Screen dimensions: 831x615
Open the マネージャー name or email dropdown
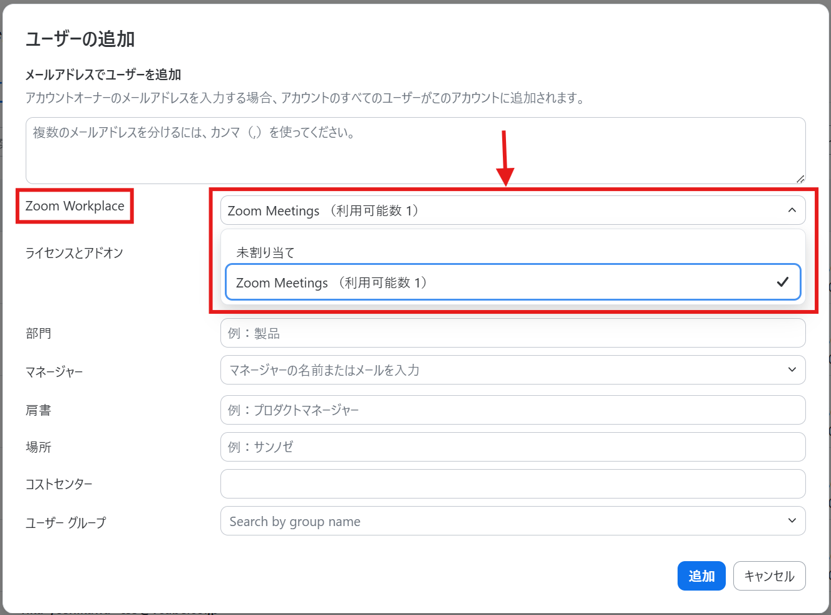[512, 370]
